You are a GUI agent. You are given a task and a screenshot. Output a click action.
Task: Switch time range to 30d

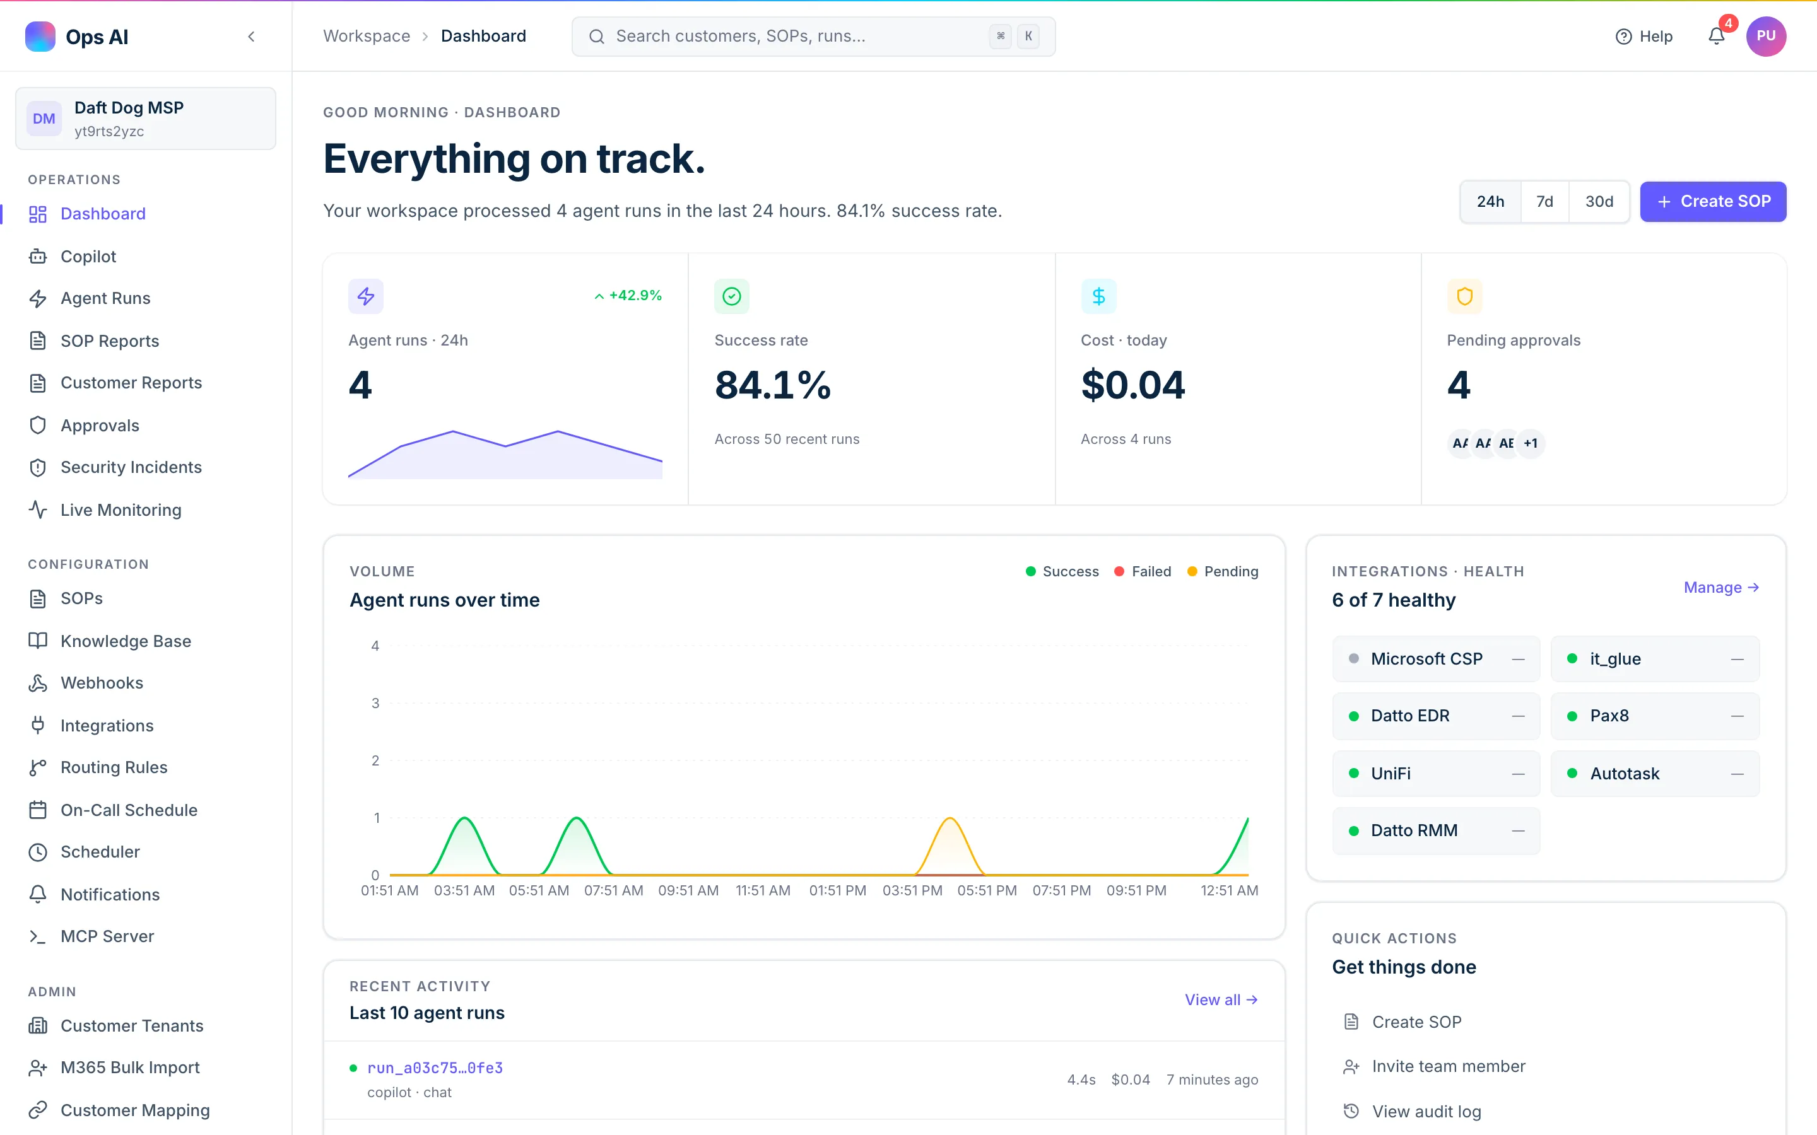point(1599,201)
